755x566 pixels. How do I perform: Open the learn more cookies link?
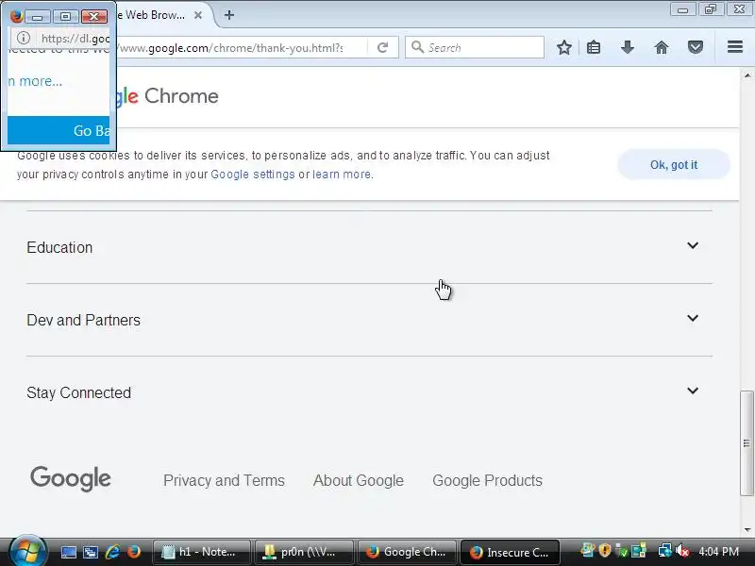pos(342,175)
